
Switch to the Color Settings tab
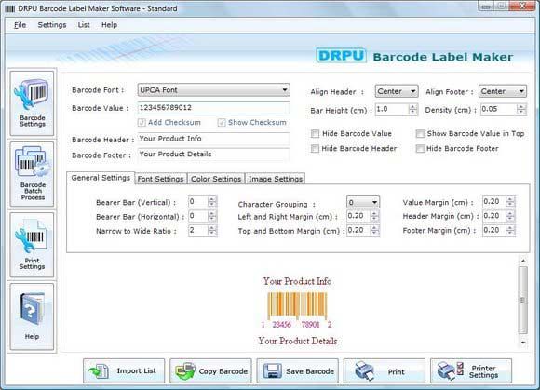[216, 179]
